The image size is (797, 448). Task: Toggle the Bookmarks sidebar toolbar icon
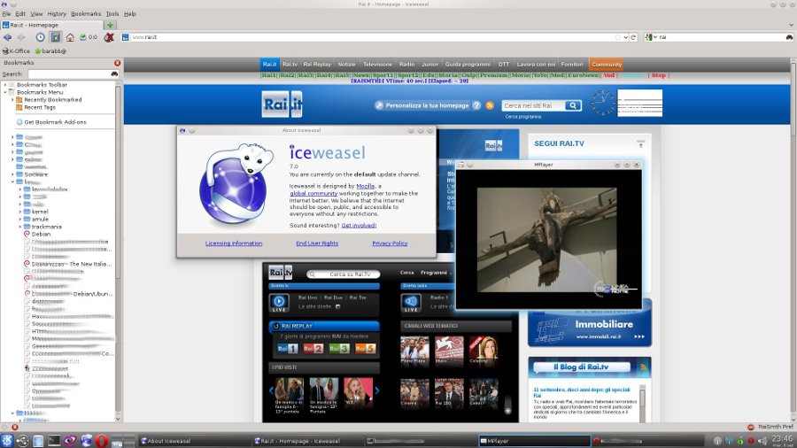click(x=56, y=37)
